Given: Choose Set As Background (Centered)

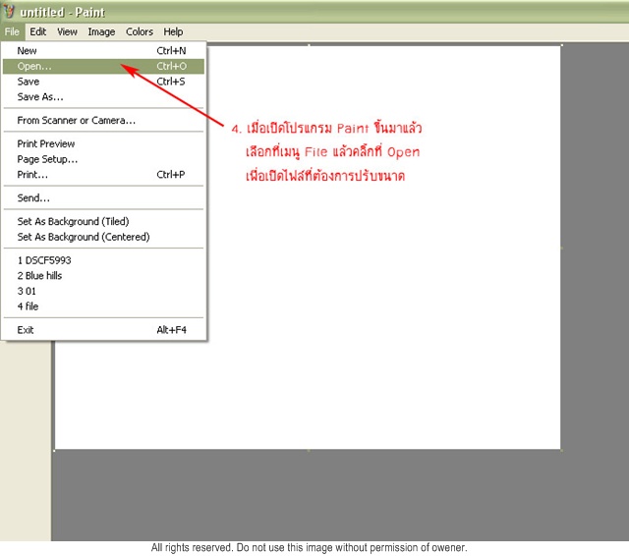Looking at the screenshot, I should click(103, 237).
